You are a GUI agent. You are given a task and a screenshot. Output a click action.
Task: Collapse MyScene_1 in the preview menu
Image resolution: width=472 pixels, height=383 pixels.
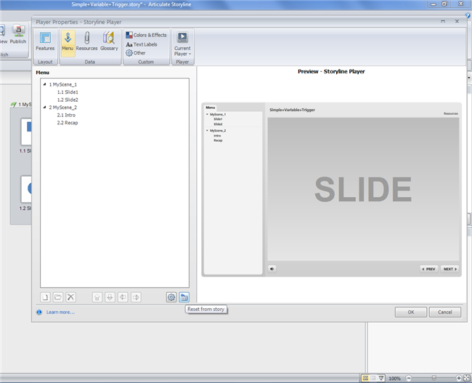(x=207, y=115)
